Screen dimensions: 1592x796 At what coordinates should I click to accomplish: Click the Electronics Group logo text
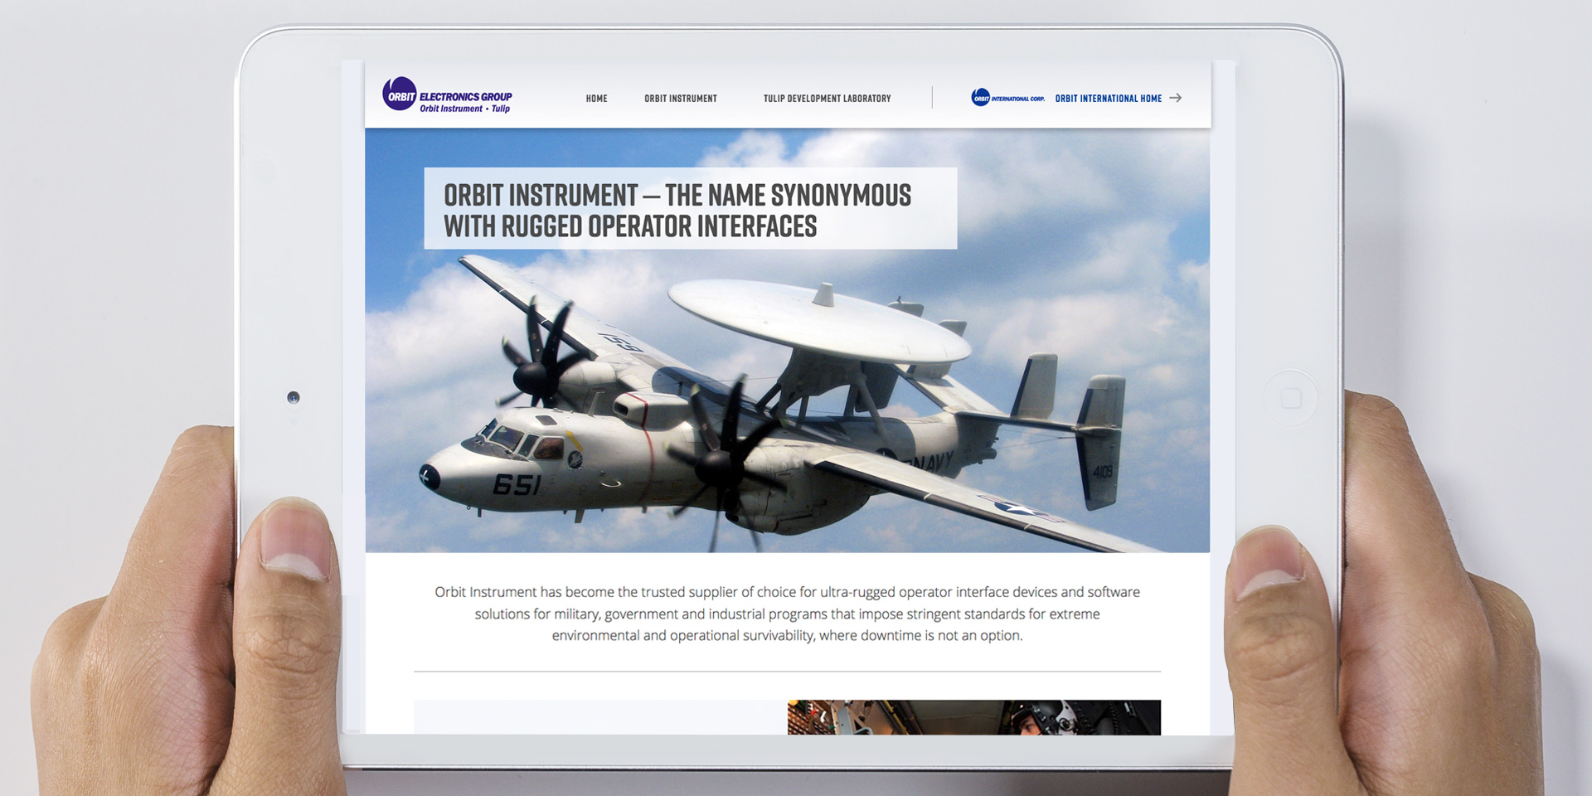[465, 96]
